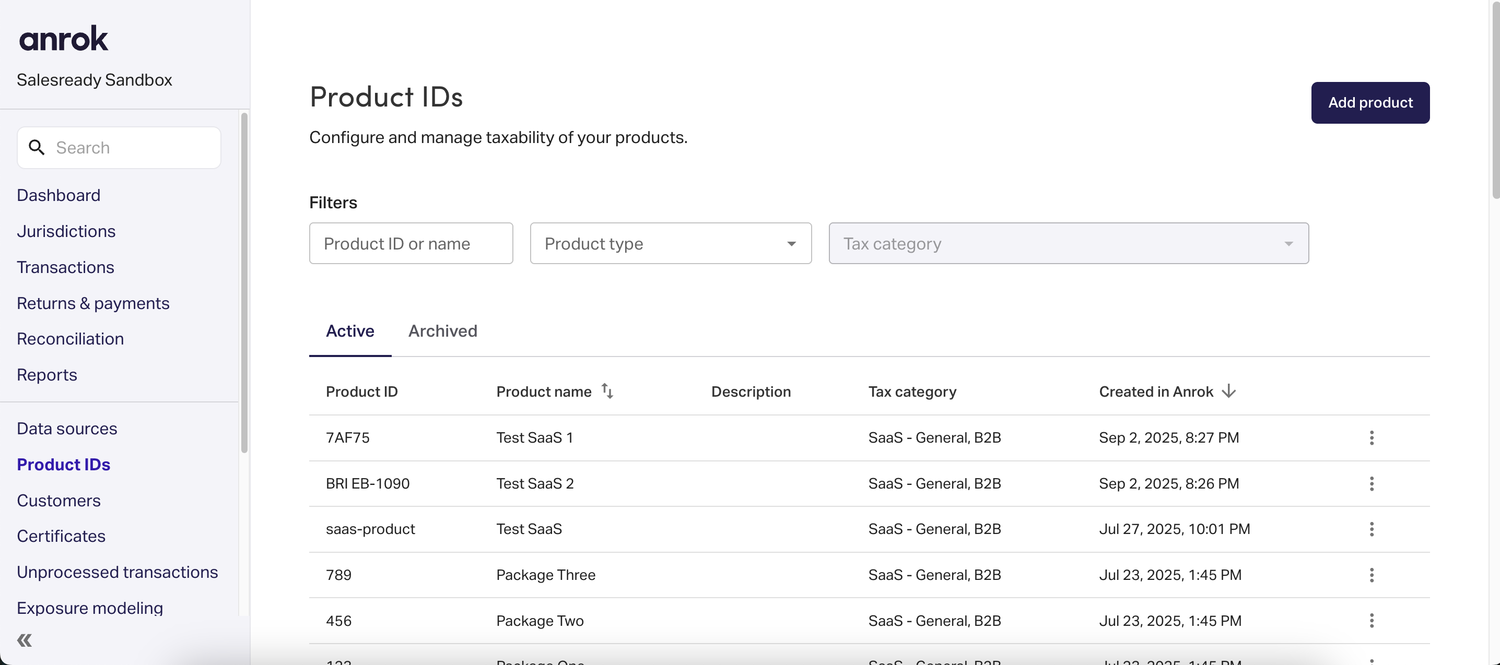Focus the Product ID or name field
The image size is (1500, 665).
tap(411, 243)
